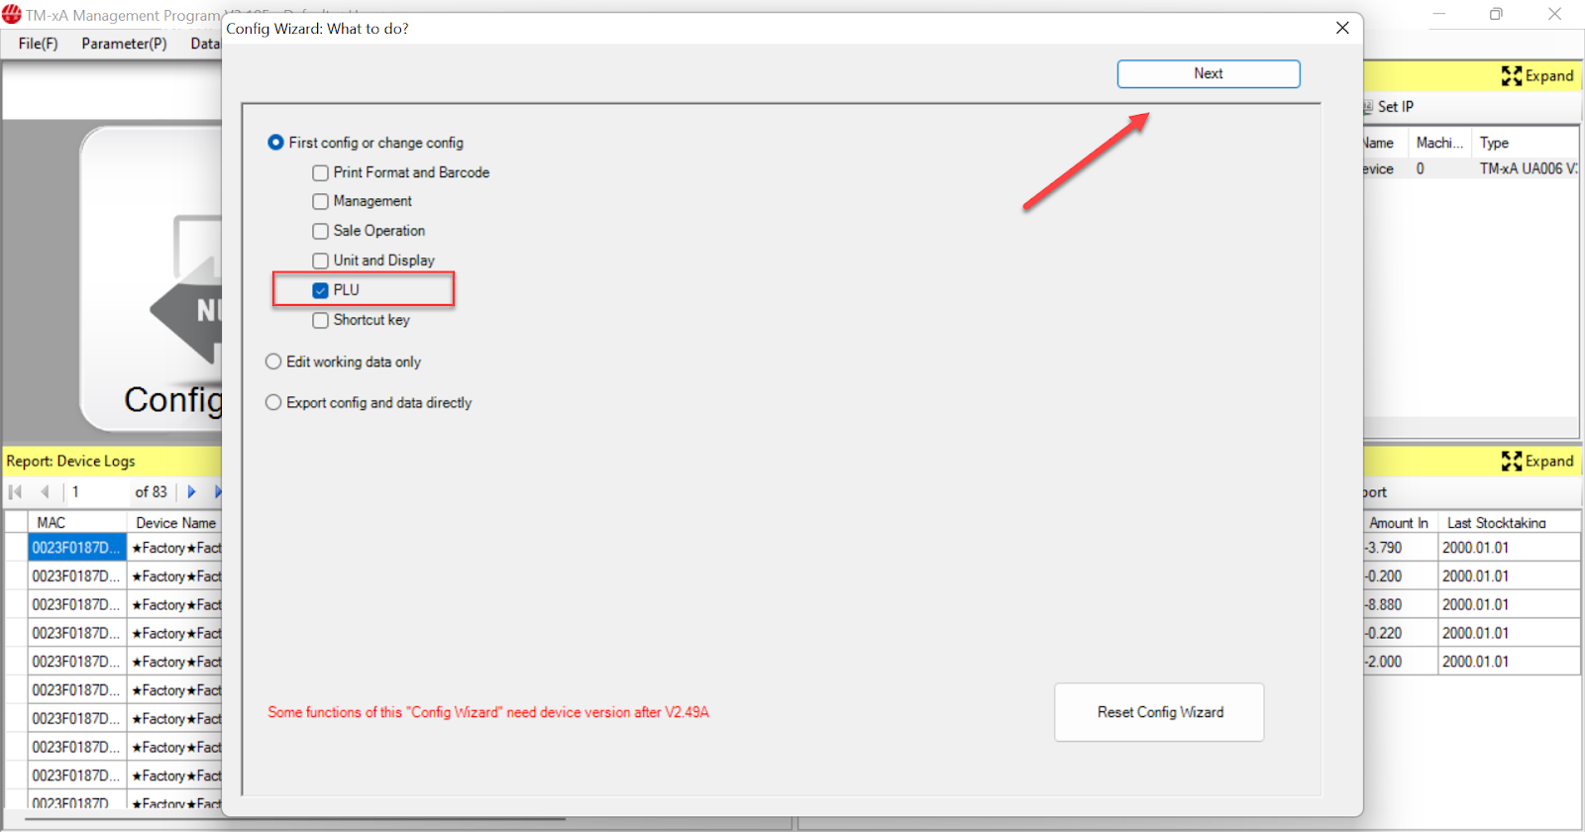Screen dimensions: 1585x832
Task: Click the page number field showing 1
Action: (x=97, y=491)
